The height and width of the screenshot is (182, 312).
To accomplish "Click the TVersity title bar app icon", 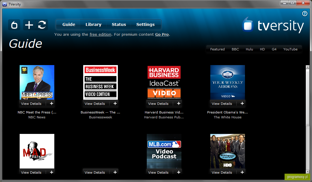I will 5,4.
